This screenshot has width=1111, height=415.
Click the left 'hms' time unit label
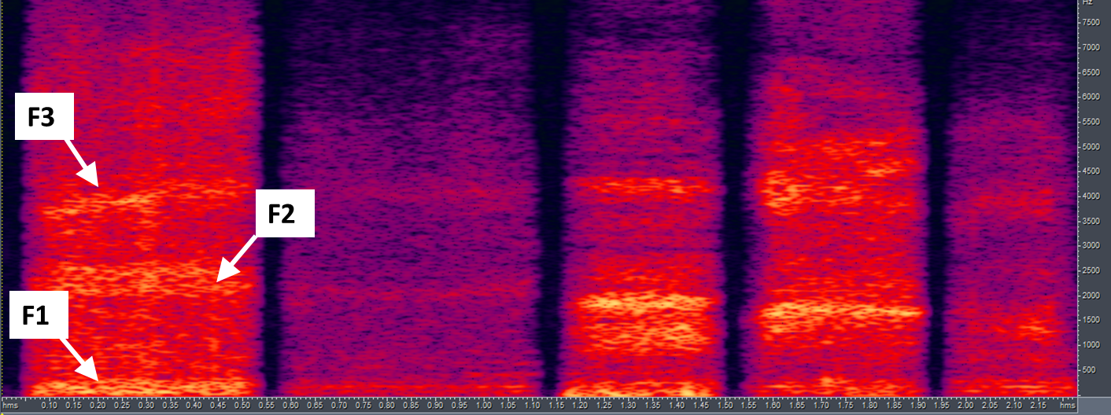tap(10, 406)
